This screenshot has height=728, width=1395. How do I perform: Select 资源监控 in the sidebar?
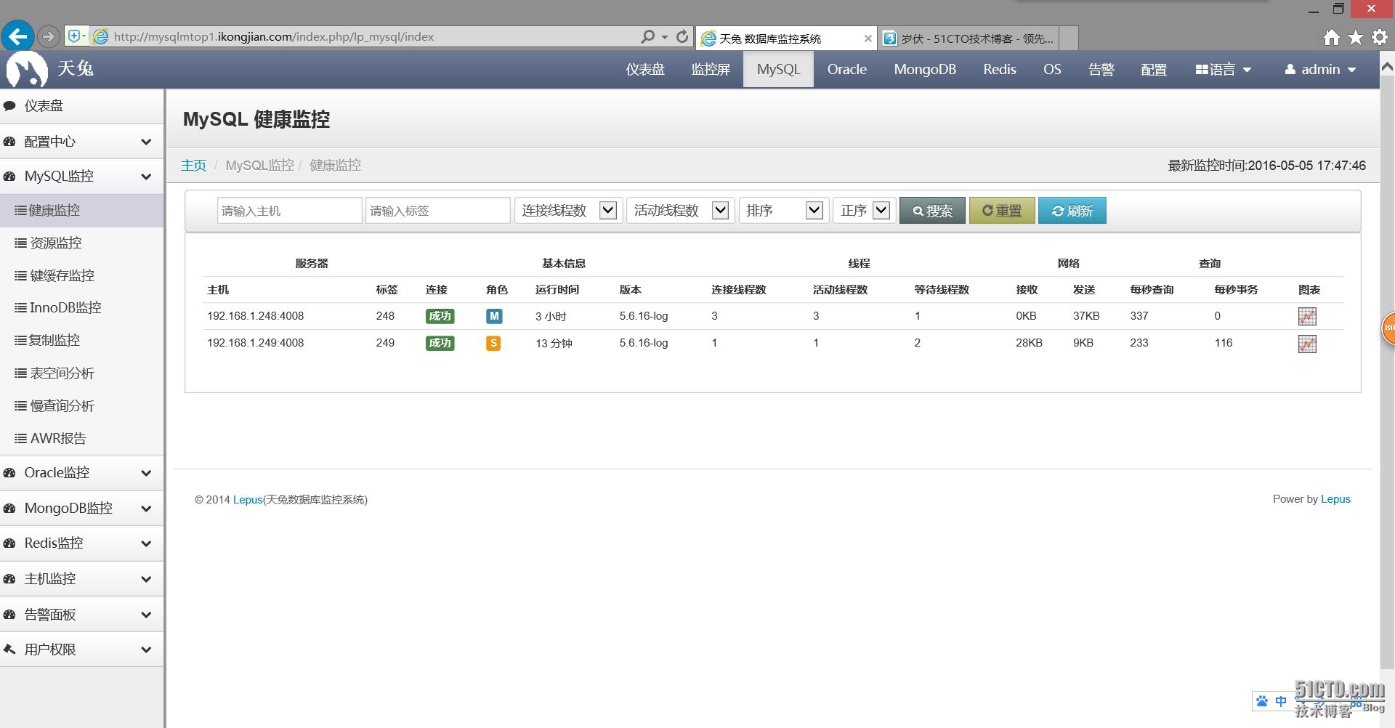81,243
